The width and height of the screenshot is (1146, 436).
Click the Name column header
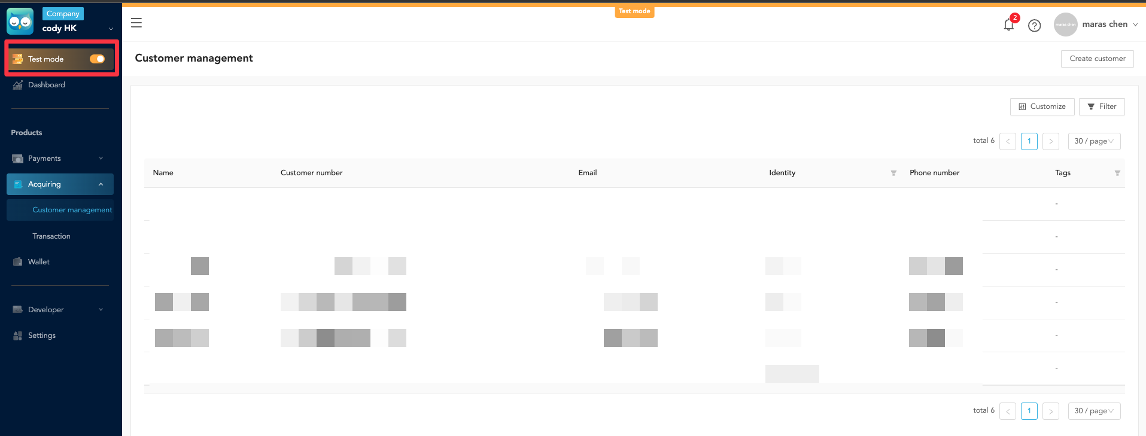pos(163,173)
